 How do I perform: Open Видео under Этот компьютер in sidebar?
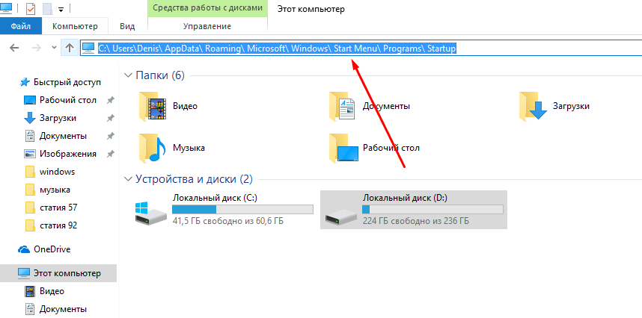coord(52,291)
